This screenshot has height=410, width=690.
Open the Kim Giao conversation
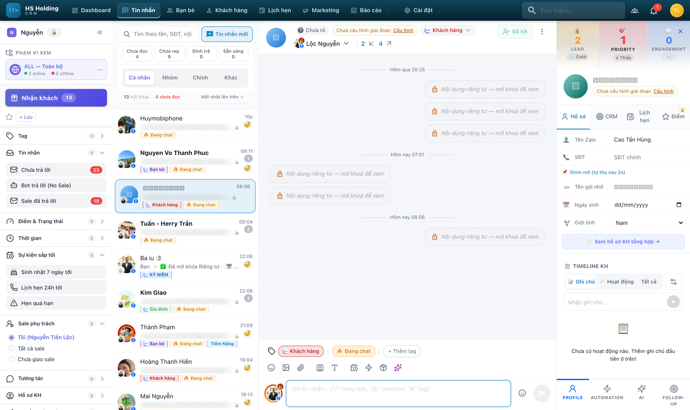coord(185,300)
